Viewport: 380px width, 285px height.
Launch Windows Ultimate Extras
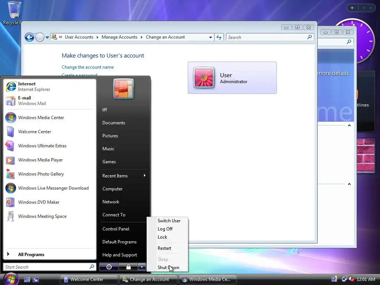point(50,145)
